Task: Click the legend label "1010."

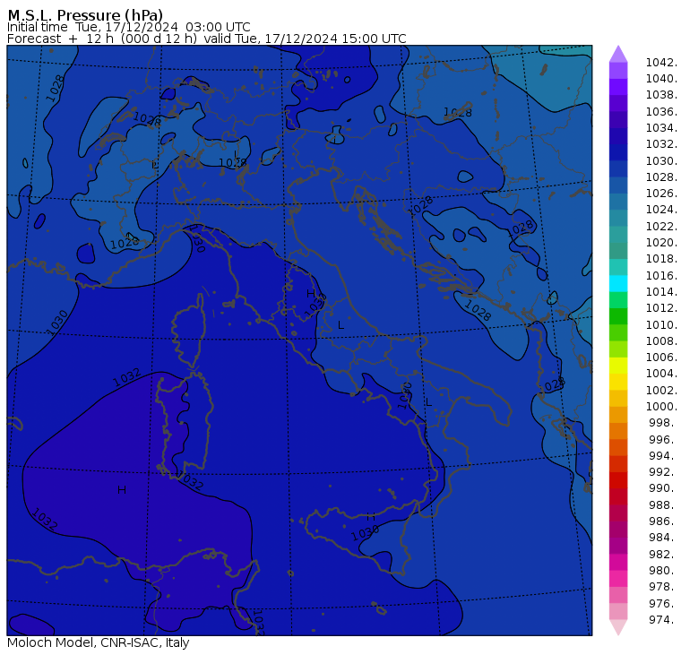Action: pos(661,324)
